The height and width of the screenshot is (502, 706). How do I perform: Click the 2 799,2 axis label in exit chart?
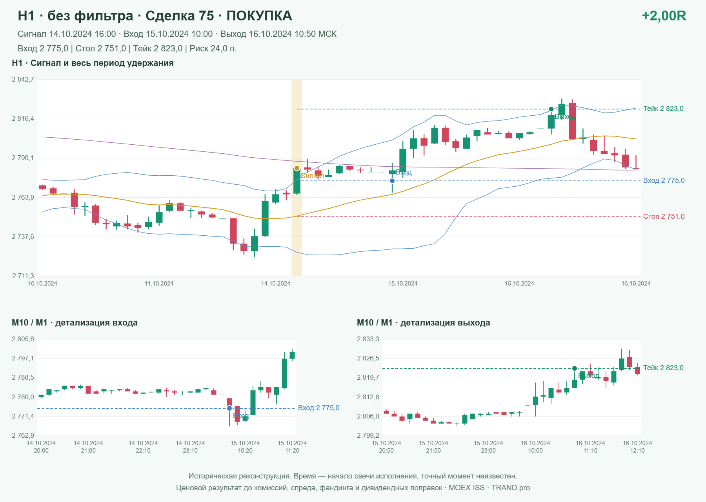pos(368,435)
